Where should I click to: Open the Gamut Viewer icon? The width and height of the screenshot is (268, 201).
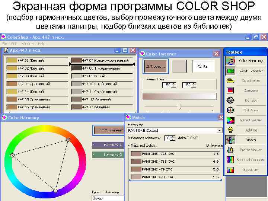point(230,120)
